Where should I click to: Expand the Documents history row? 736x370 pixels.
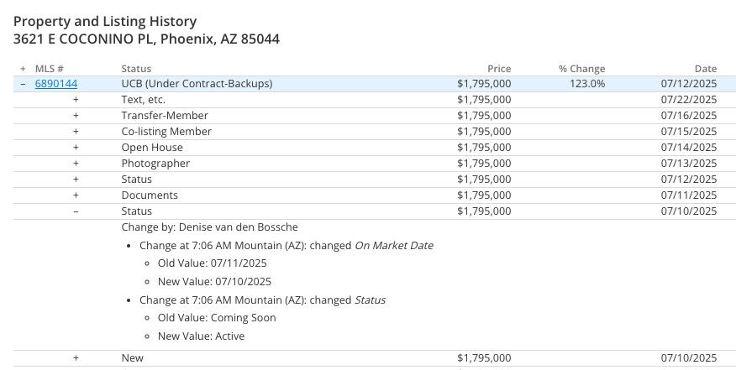76,195
